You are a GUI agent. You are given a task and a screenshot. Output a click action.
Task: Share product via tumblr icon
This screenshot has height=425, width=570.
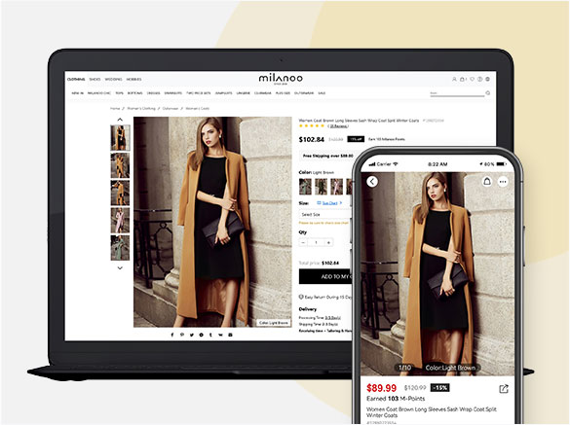coord(210,335)
